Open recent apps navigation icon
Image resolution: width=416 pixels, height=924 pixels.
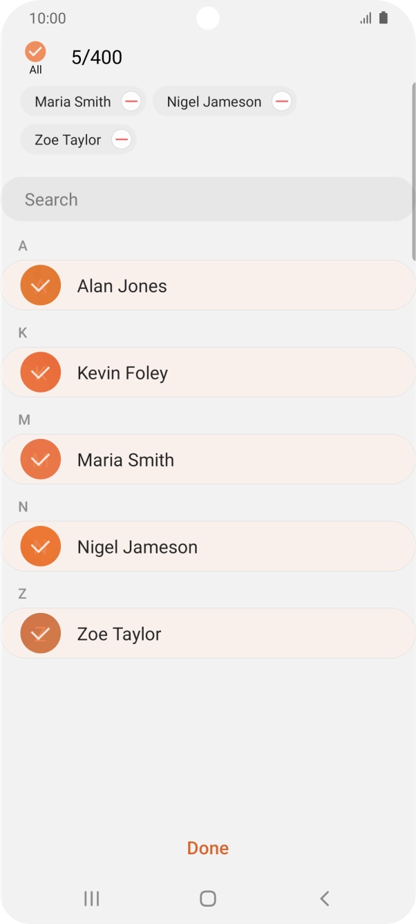(91, 898)
